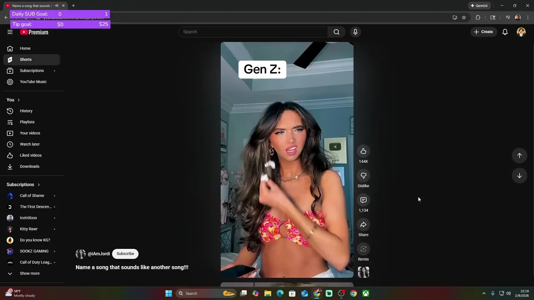Open YouTube notifications bell
Screen dimensions: 534x300
pyautogui.click(x=505, y=32)
